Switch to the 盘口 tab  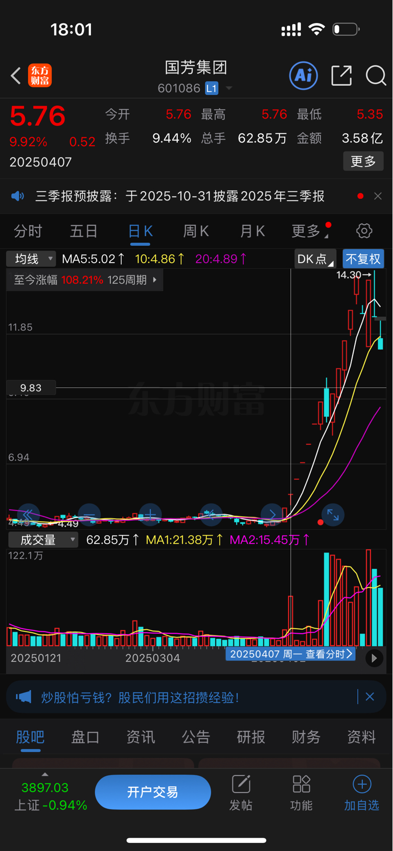(x=85, y=737)
